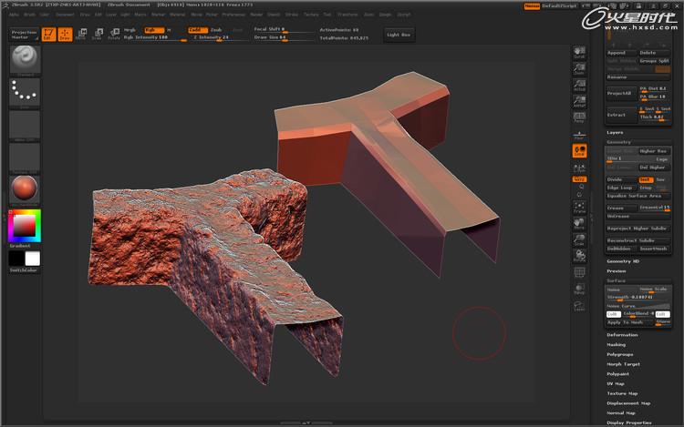684x427 pixels.
Task: Open the Light Box button
Action: (x=399, y=35)
